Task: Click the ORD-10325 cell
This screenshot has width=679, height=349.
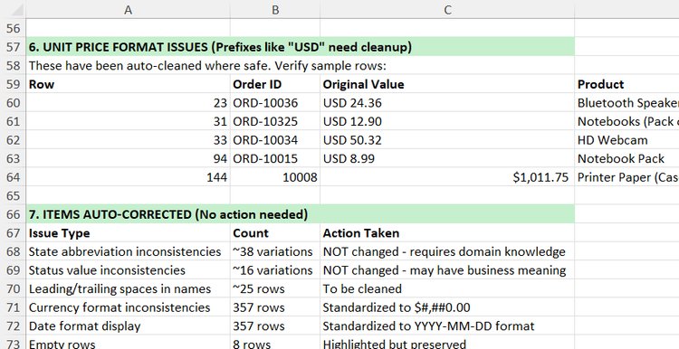Action: point(275,121)
